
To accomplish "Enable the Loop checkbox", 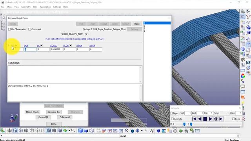I will 233,119.
